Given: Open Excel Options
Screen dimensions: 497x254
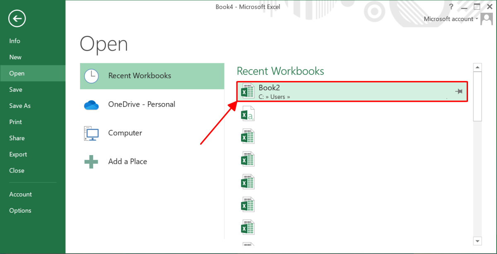Looking at the screenshot, I should point(20,210).
